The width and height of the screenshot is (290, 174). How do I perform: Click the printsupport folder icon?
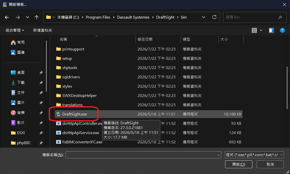pyautogui.click(x=59, y=49)
